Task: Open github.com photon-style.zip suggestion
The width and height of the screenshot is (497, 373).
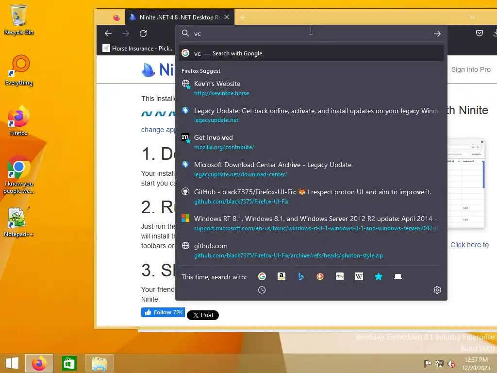Action: click(x=311, y=251)
